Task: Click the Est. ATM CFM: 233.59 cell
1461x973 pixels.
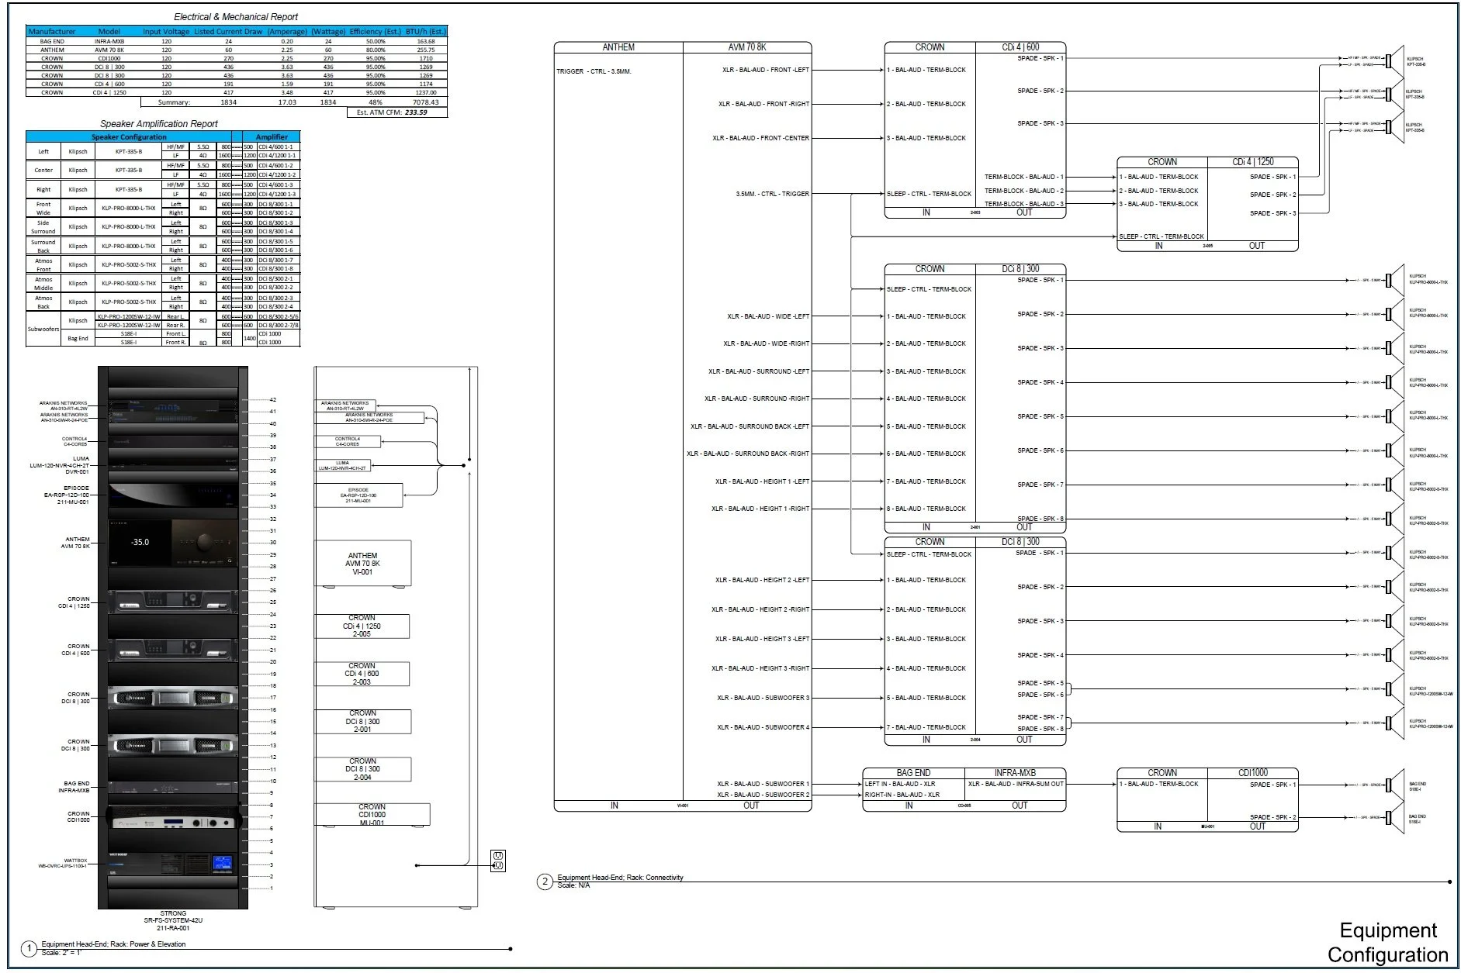Action: (396, 112)
